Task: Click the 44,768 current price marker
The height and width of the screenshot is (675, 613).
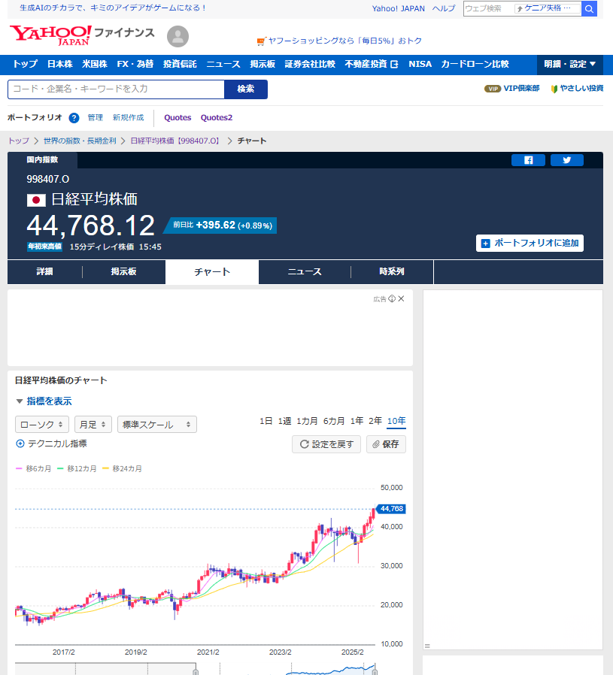Action: [x=391, y=509]
